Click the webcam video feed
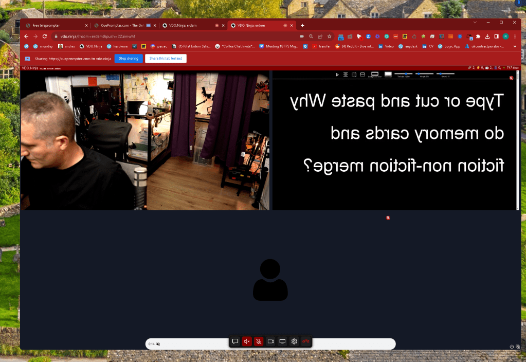 tap(145, 140)
